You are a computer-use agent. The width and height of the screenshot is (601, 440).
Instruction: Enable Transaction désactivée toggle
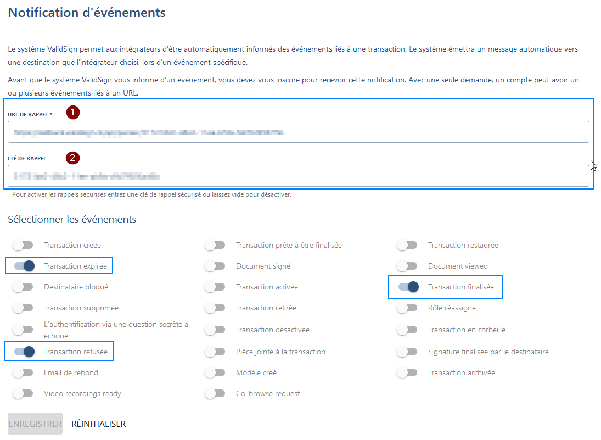coord(215,330)
